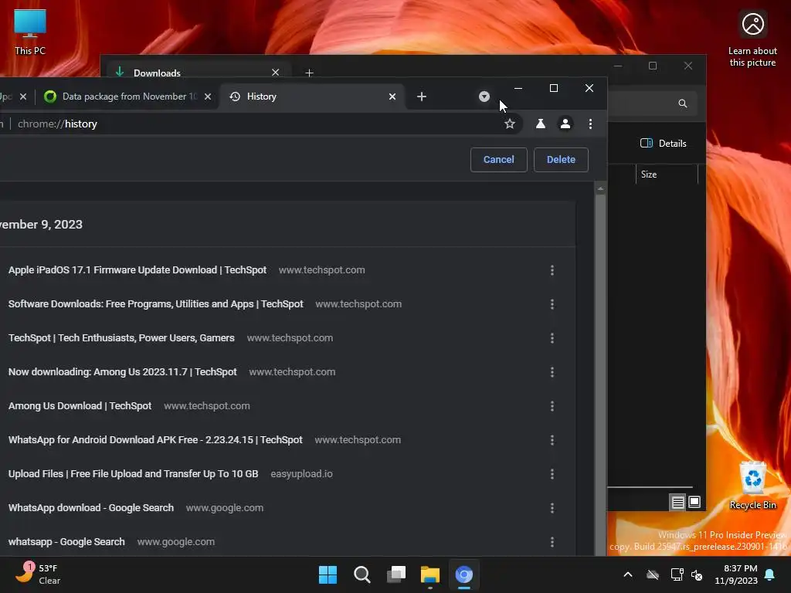This screenshot has width=791, height=593.
Task: Open more actions for Among Us Download entry
Action: coord(552,406)
